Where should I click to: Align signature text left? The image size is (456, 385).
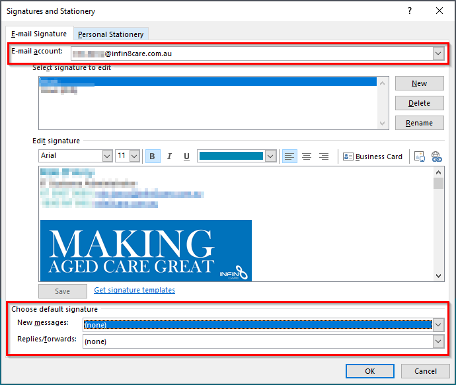click(x=289, y=157)
